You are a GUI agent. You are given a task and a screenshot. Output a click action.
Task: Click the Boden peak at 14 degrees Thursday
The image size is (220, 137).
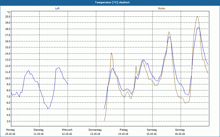tap(111, 53)
